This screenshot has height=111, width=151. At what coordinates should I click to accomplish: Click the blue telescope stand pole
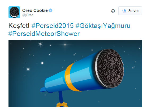61,97
